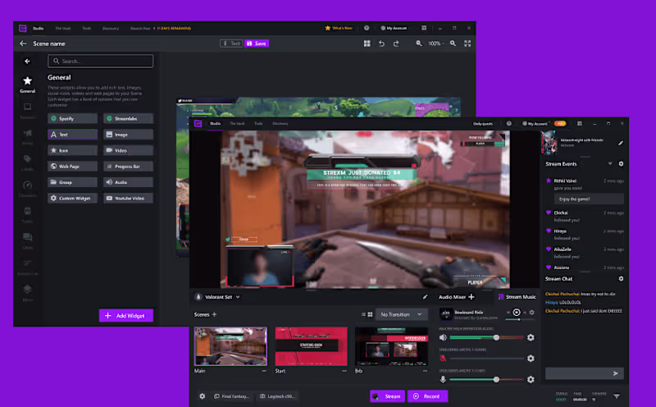The image size is (656, 407).
Task: Open help icon in back window
Action: coord(367,28)
